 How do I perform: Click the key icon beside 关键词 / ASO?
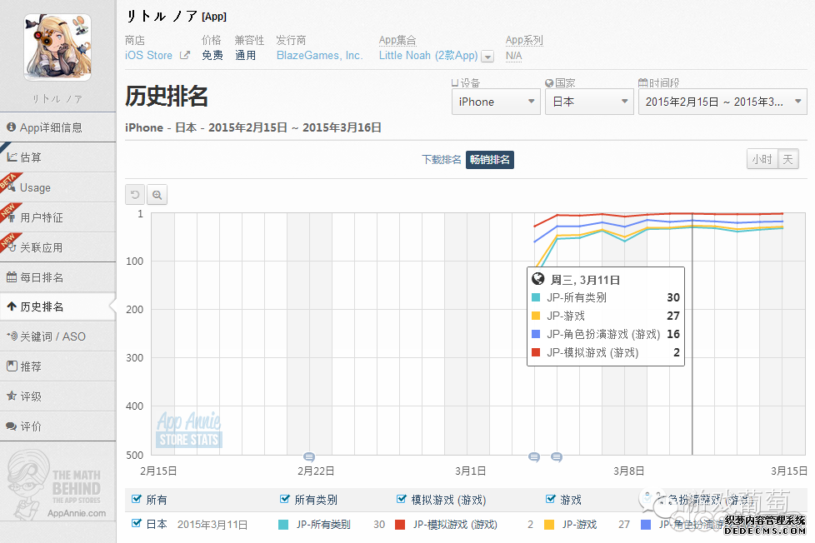click(x=12, y=336)
